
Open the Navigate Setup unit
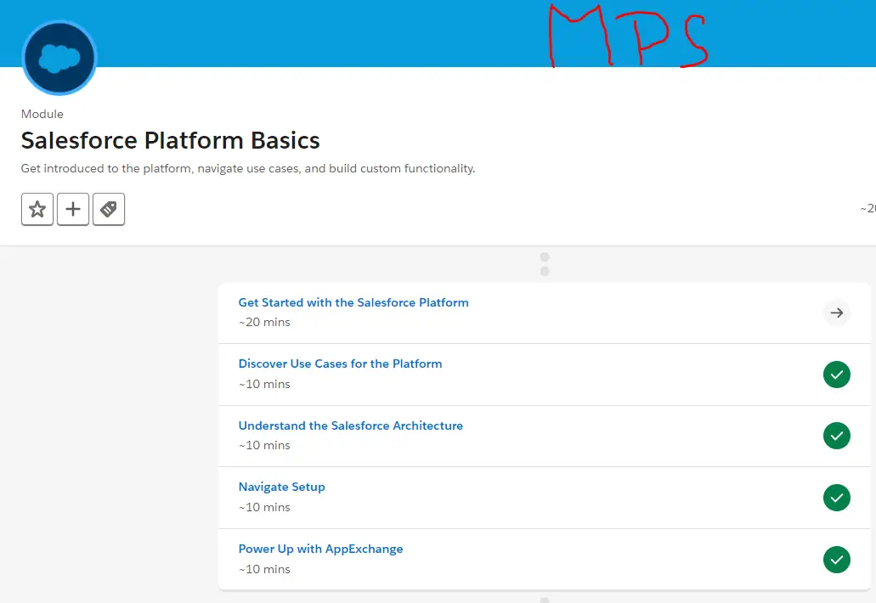281,487
